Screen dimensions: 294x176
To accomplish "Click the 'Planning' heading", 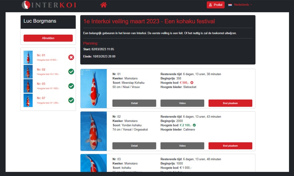I will pos(90,43).
